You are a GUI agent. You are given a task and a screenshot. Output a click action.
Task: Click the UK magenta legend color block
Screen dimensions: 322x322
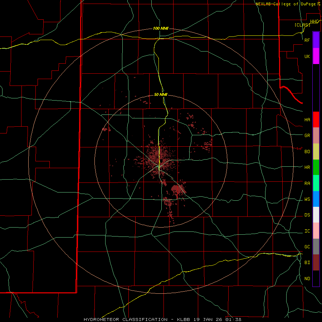(x=316, y=56)
